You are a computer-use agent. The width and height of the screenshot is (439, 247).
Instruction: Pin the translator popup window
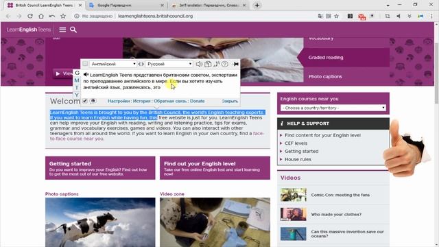click(x=235, y=64)
